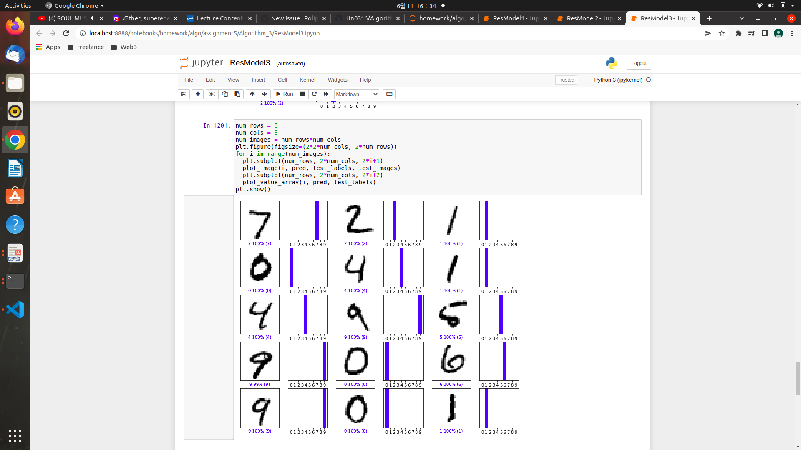The image size is (801, 450).
Task: Bookmark this page with star icon
Action: point(722,33)
